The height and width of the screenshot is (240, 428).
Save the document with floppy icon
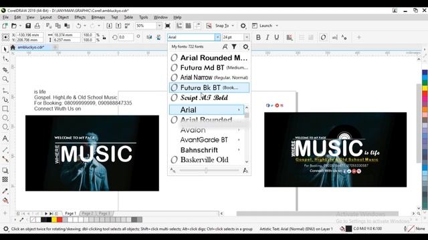(28, 25)
